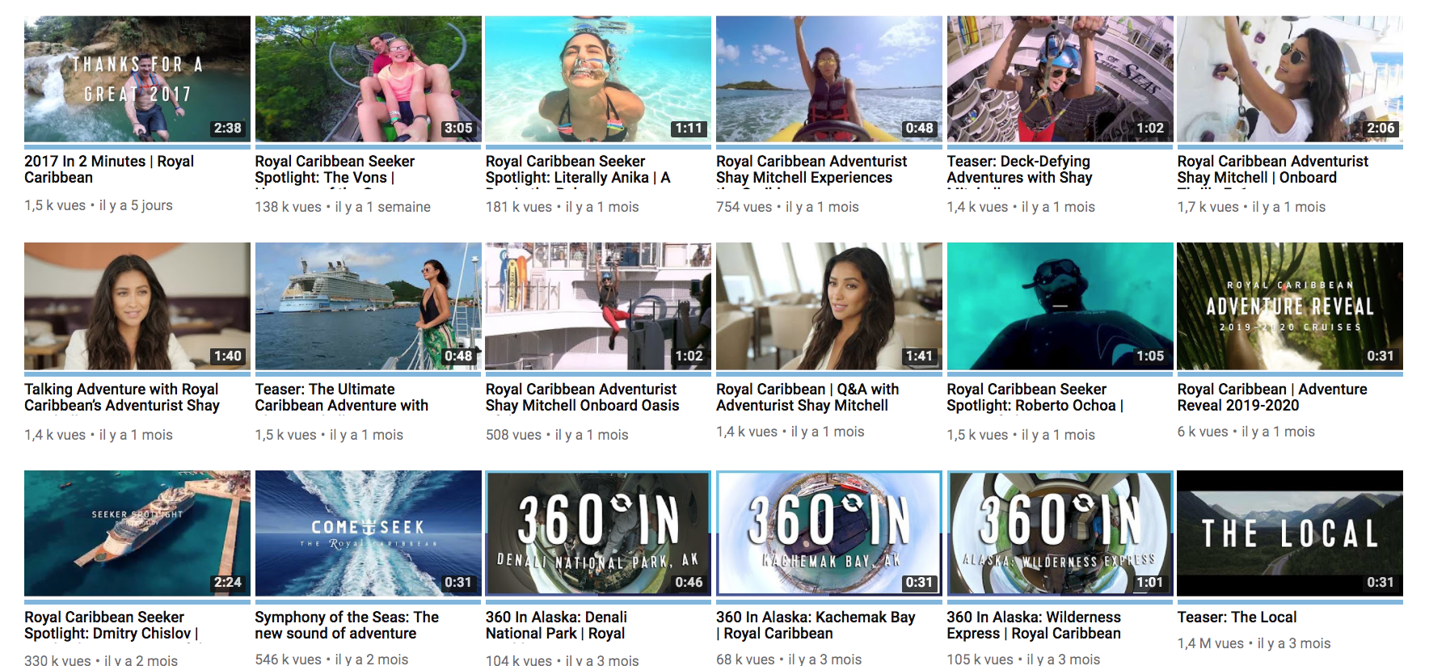Click 'Royal Caribbean Seeker Spotlight: The Vons' title

pyautogui.click(x=335, y=170)
